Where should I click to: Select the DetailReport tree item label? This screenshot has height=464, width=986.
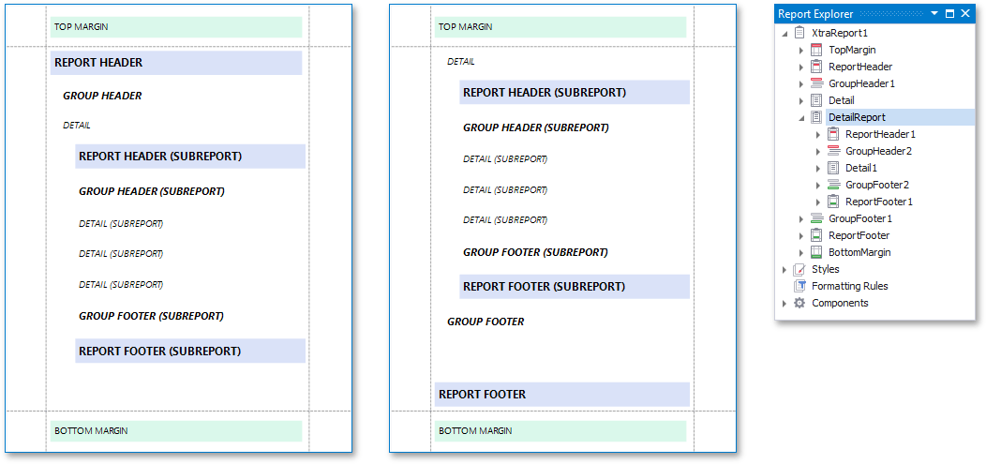pyautogui.click(x=857, y=117)
